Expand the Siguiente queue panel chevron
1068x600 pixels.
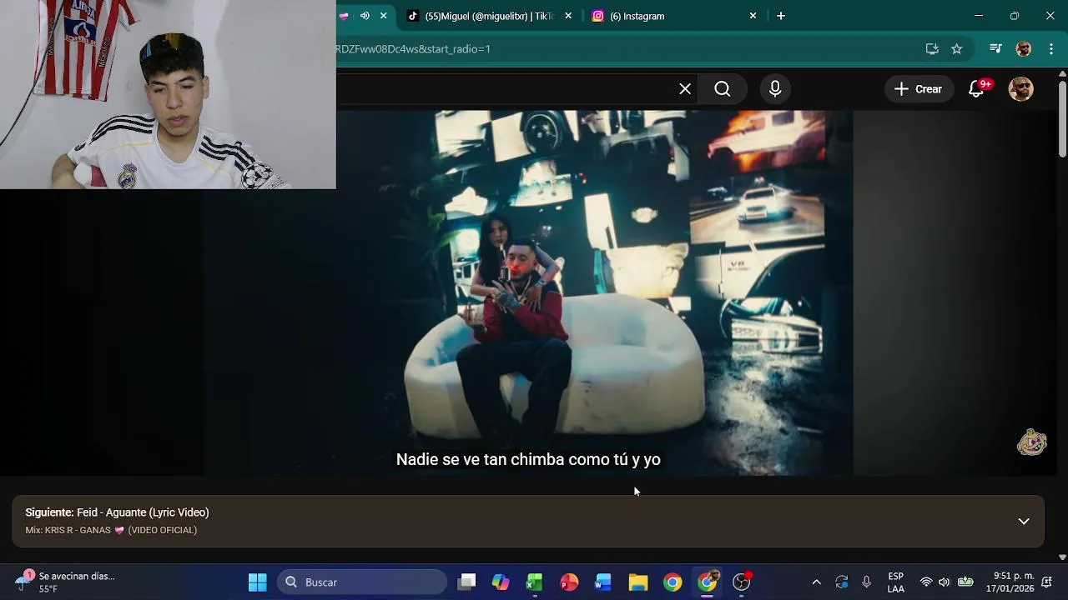tap(1024, 522)
